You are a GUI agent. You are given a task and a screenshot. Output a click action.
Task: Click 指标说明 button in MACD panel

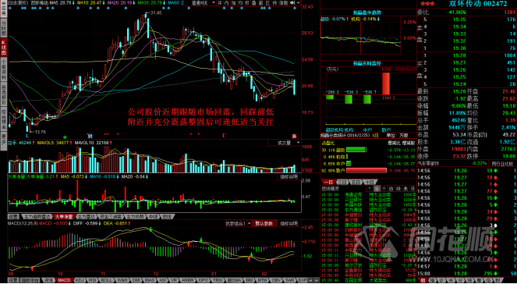(289, 223)
